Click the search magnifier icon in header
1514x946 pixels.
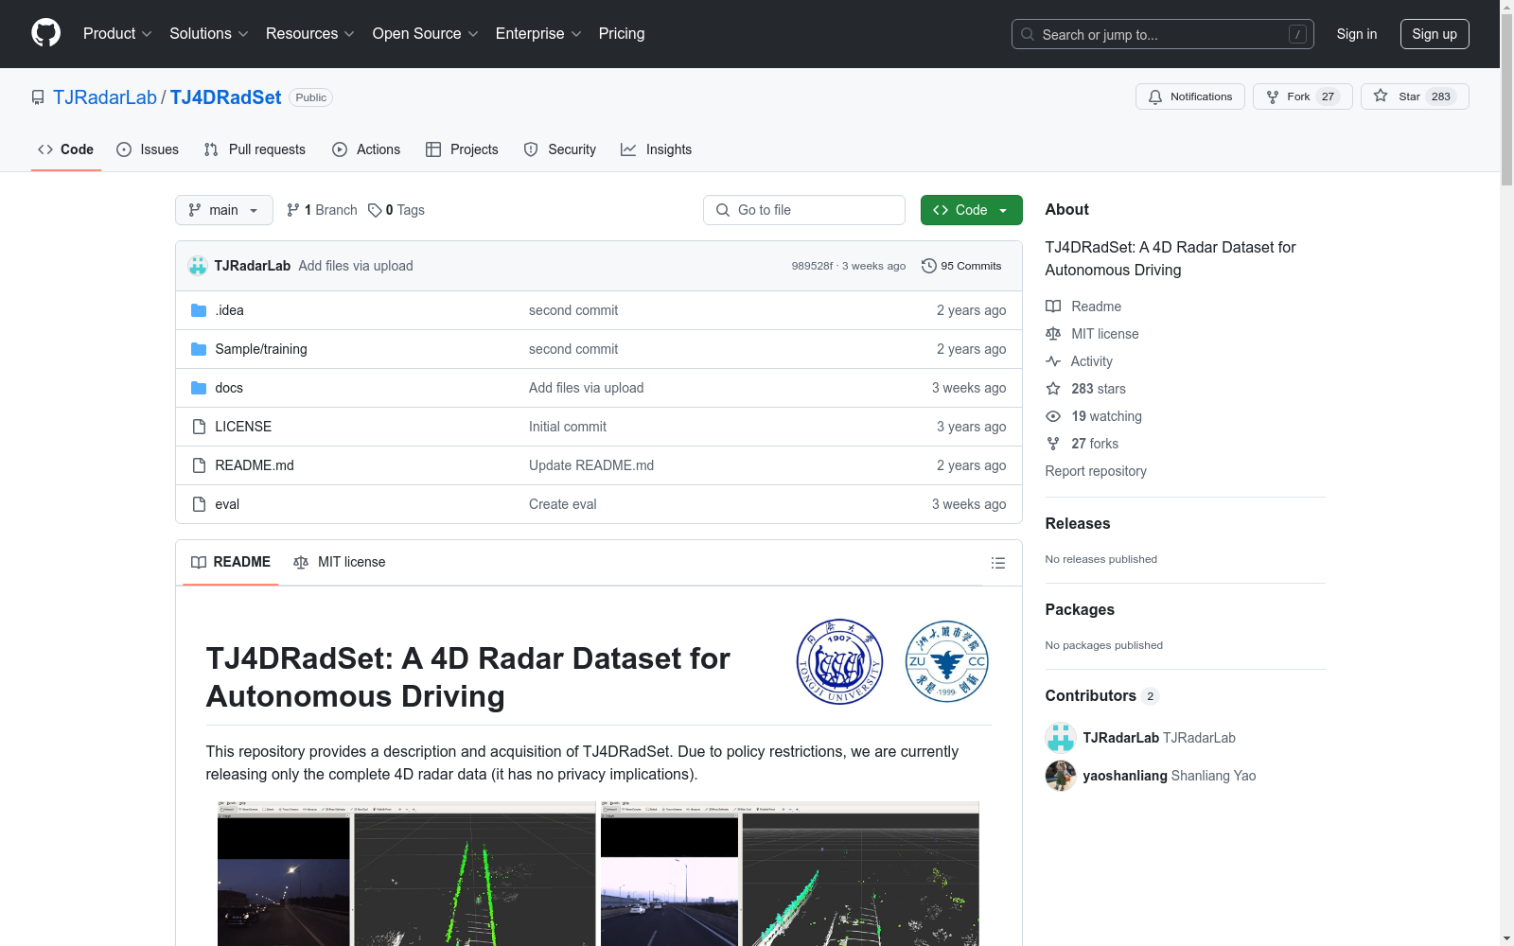[x=1028, y=34]
